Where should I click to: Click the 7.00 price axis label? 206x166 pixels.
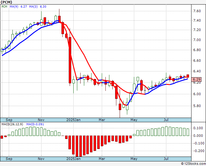[197, 40]
